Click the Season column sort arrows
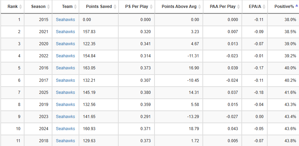 tap(48, 7)
